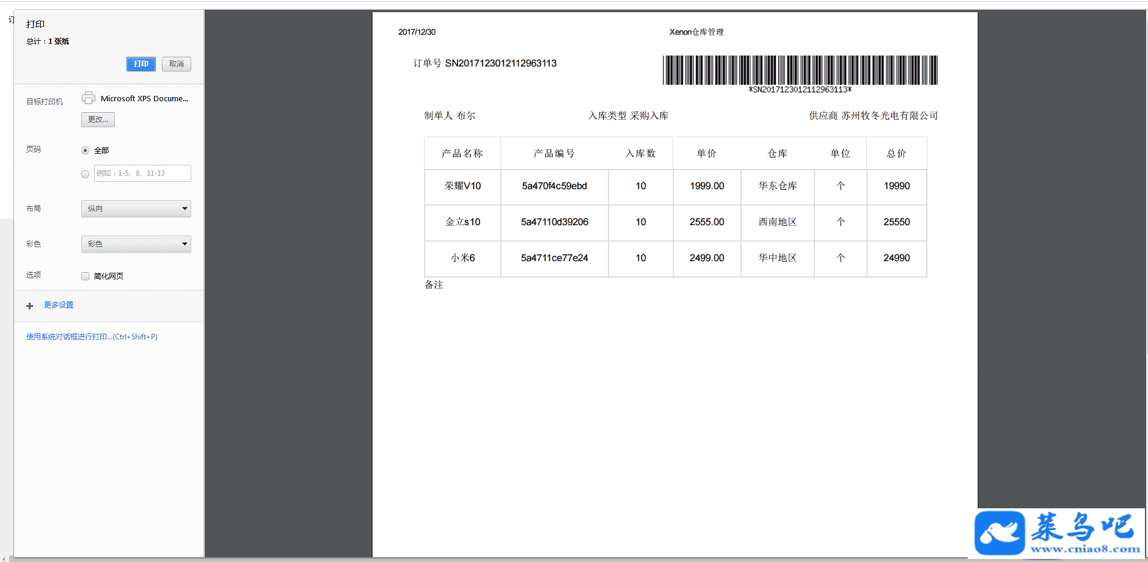This screenshot has width=1148, height=562.
Task: Click the 荣耀V10 product name cell
Action: [462, 186]
